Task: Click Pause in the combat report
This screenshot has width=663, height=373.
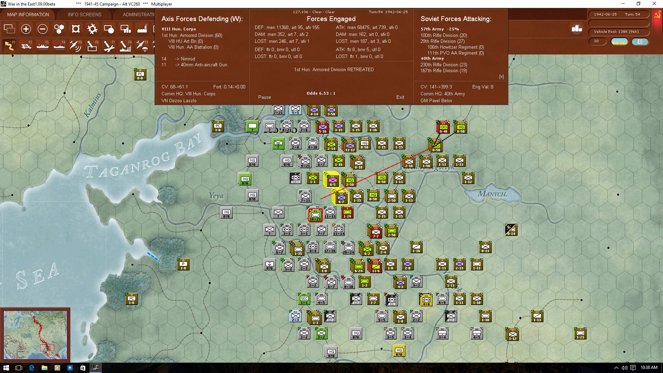Action: (265, 97)
